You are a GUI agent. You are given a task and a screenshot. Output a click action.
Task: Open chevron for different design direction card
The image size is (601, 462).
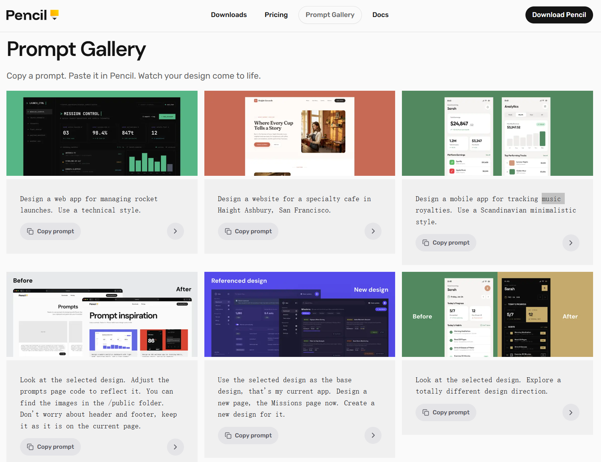coord(570,412)
